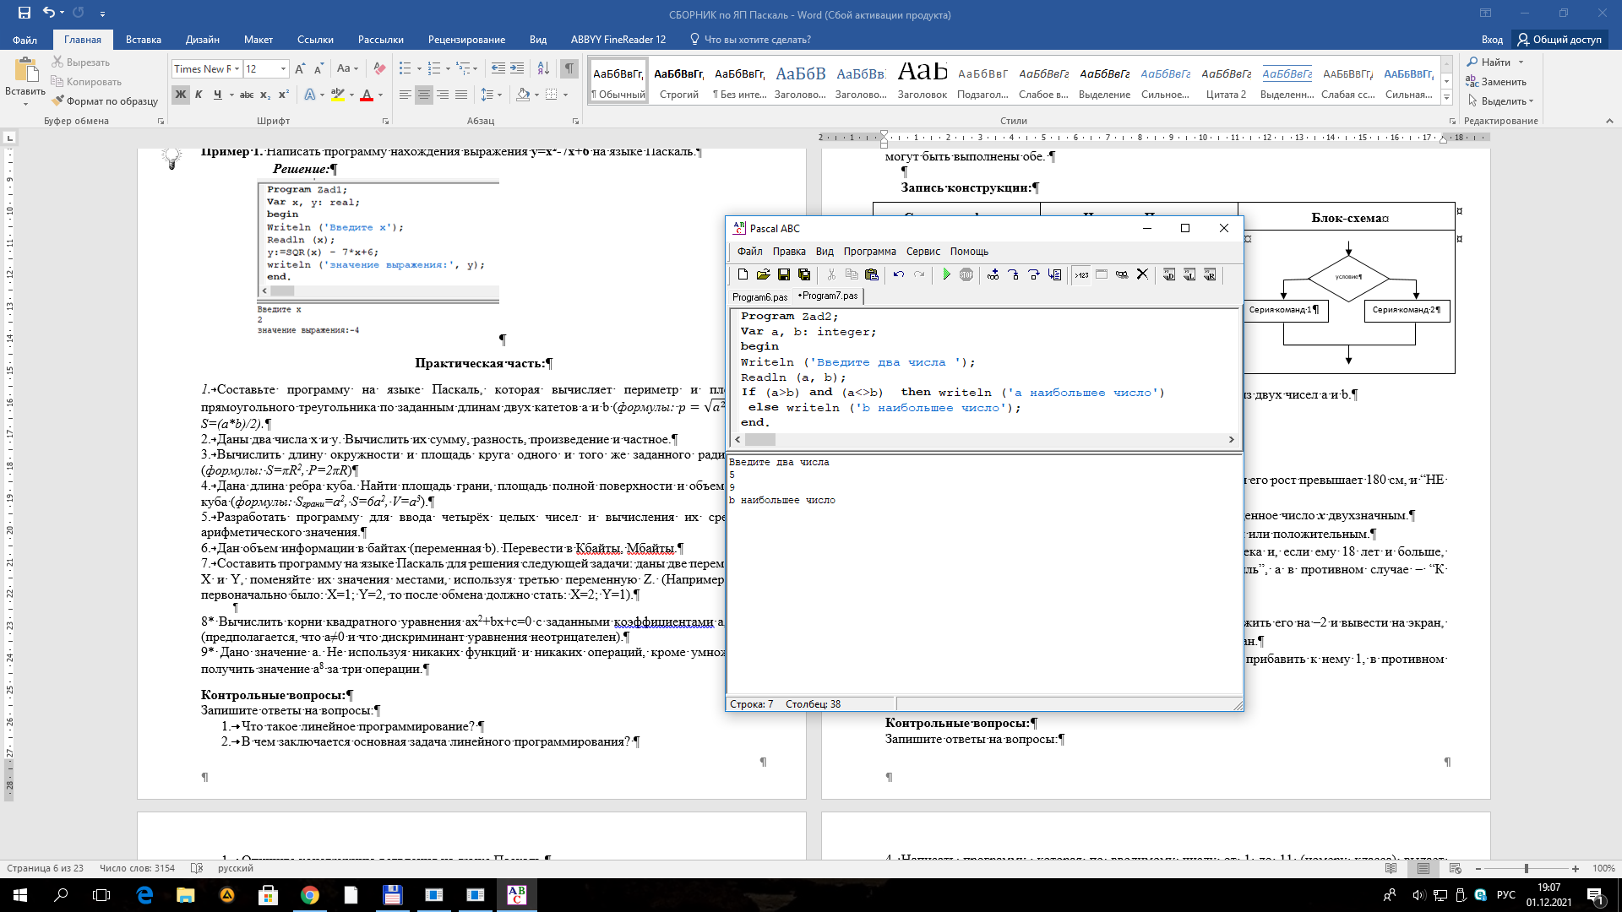The height and width of the screenshot is (912, 1622).
Task: Click the Stop icon in Pascal ABC toolbar
Action: coord(966,274)
